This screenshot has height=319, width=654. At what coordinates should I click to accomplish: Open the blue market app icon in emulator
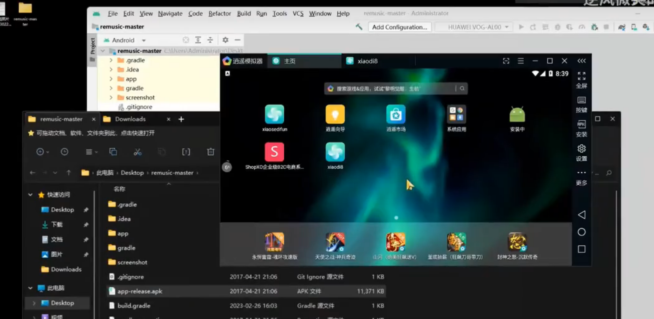pos(396,114)
